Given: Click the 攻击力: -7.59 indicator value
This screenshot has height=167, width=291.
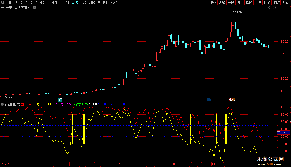Looking at the screenshot, I should click(x=63, y=104).
